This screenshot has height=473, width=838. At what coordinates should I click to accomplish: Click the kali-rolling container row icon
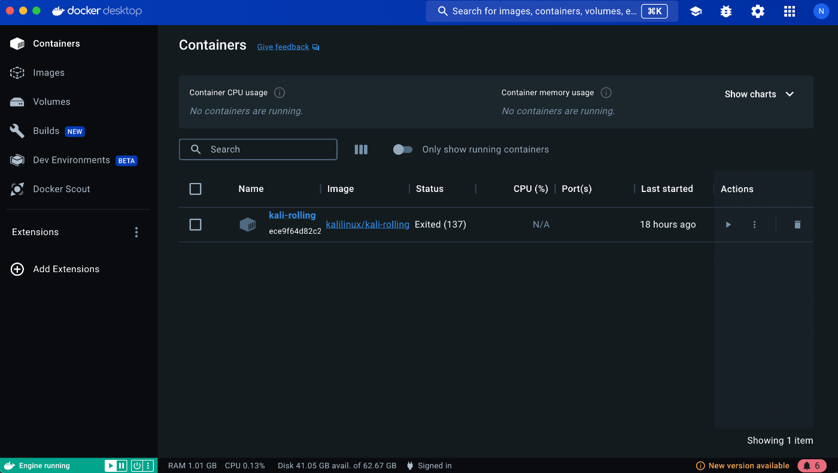click(248, 225)
